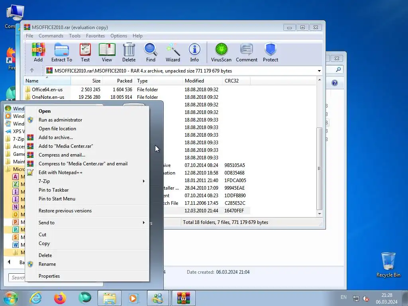The image size is (408, 306).
Task: Click the scrollbar up arrow
Action: pyautogui.click(x=319, y=80)
